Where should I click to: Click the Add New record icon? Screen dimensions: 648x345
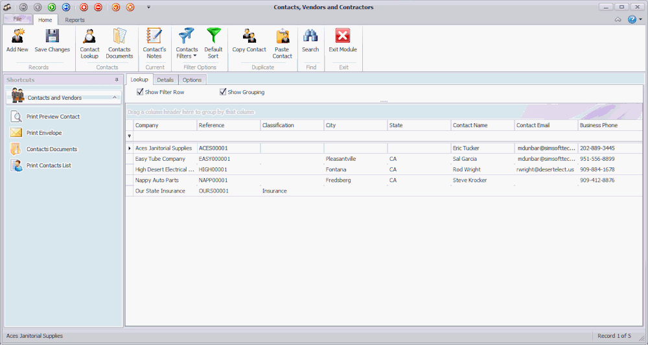pyautogui.click(x=17, y=36)
